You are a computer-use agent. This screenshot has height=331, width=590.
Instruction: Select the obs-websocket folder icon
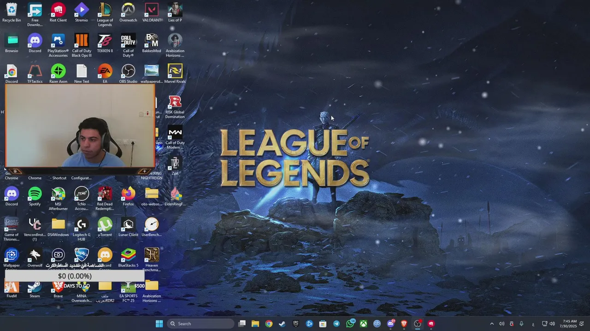point(152,196)
